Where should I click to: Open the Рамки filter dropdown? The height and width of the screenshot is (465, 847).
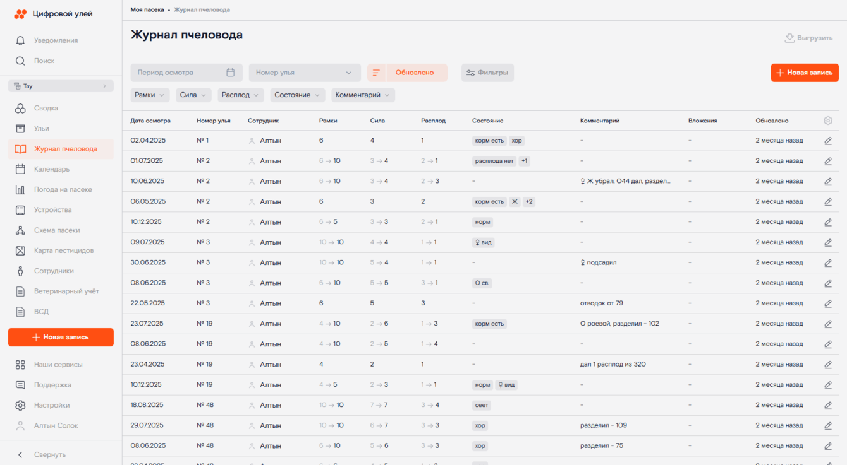[x=150, y=95]
